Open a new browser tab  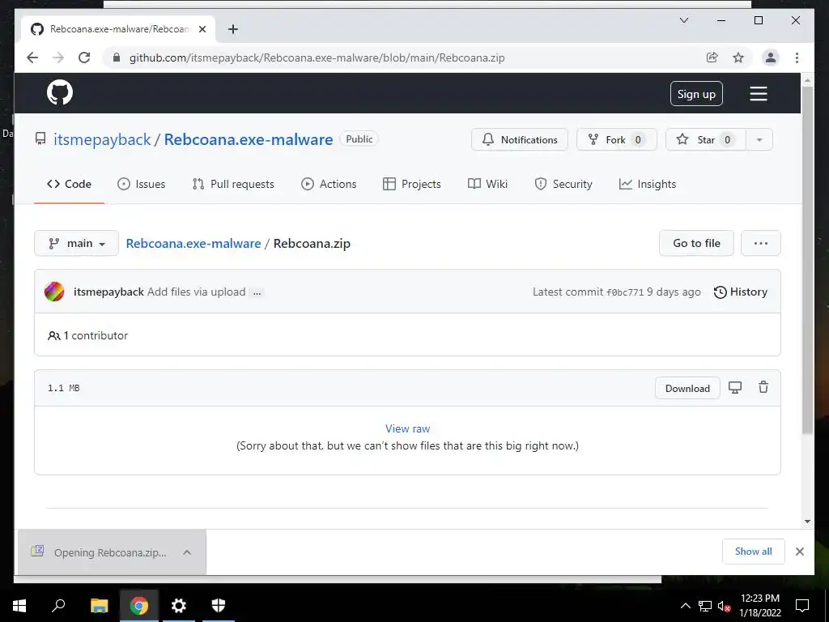(x=232, y=29)
